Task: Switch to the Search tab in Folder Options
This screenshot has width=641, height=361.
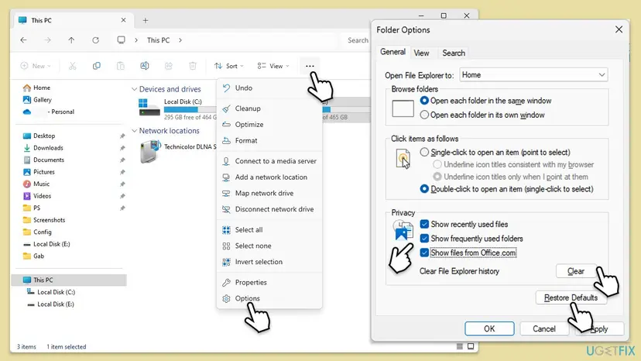Action: 454,53
